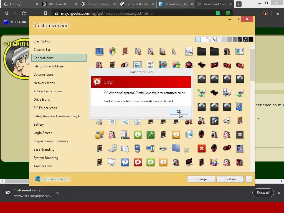Select the mobile phone icon

point(138,148)
